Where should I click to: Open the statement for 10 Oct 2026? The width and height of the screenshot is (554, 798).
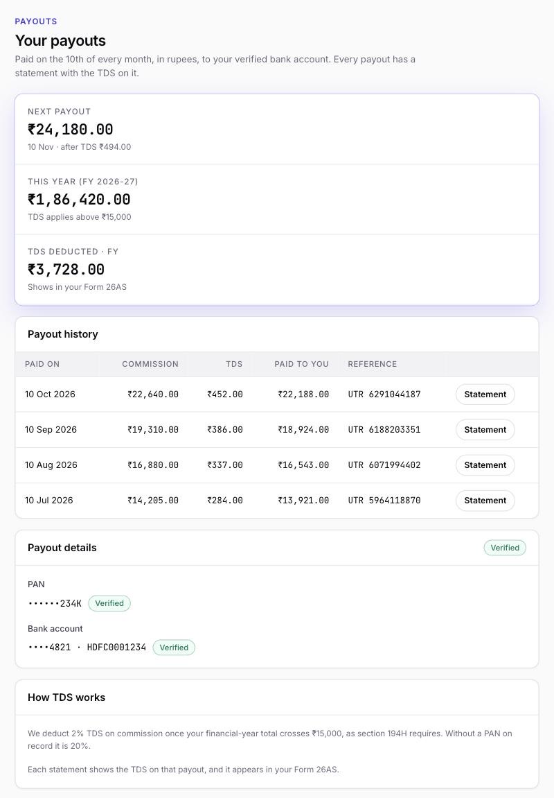pos(485,394)
